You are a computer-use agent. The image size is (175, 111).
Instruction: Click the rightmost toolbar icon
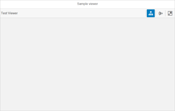170,13
